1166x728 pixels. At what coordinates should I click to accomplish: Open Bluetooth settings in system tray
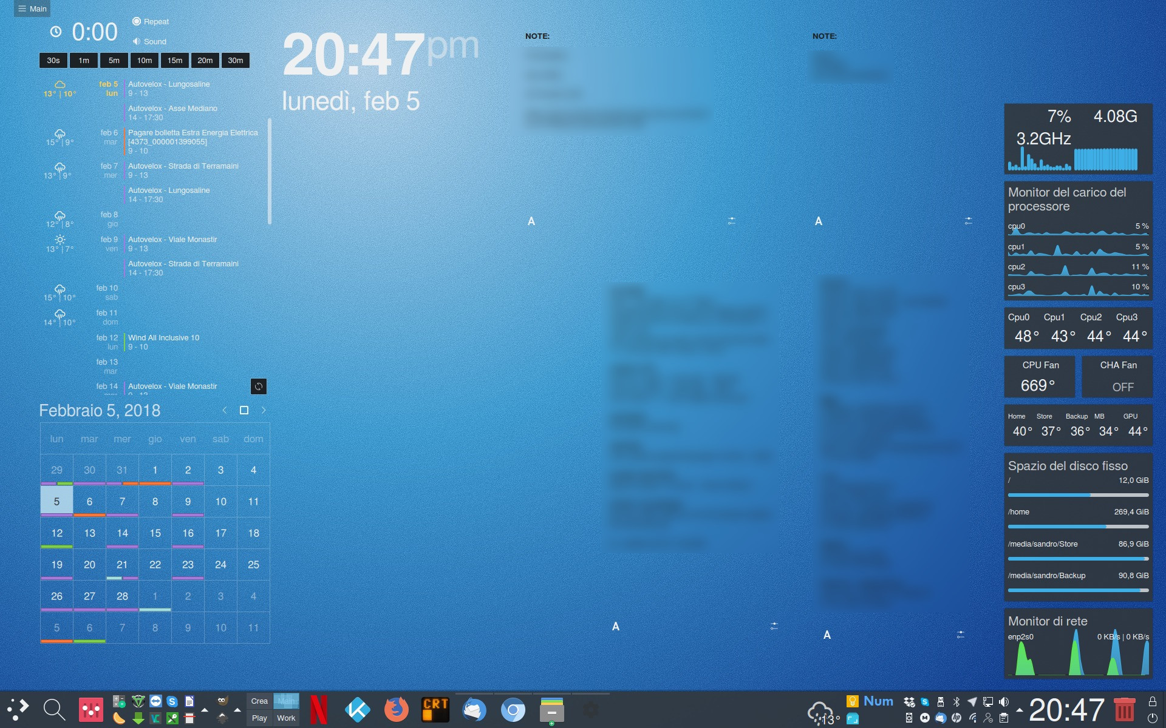tap(956, 702)
